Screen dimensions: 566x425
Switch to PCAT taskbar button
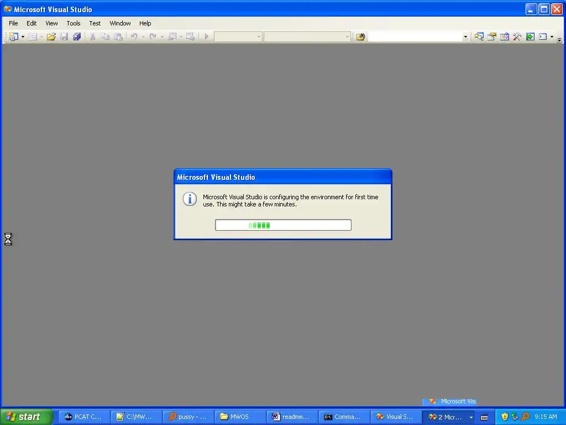[x=83, y=417]
